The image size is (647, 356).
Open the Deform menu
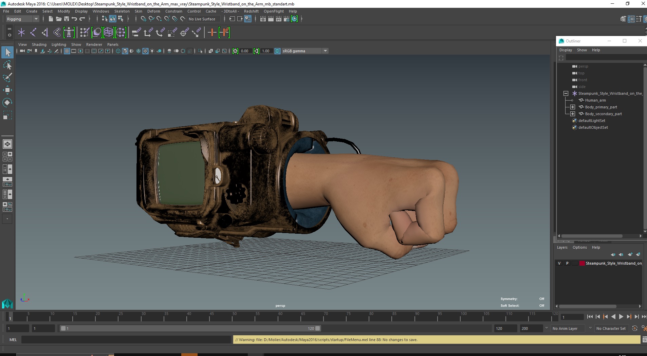153,11
